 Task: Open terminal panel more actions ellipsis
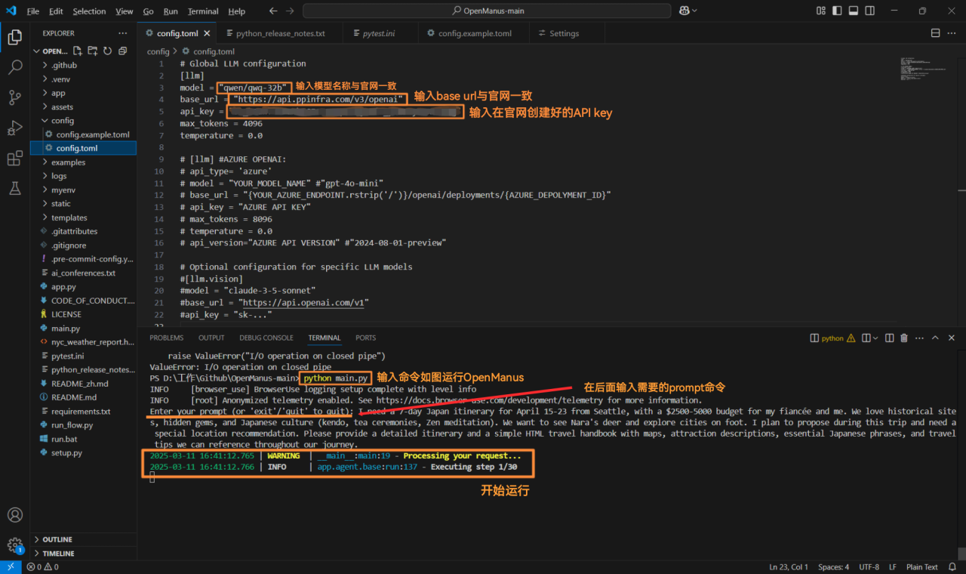(x=919, y=338)
